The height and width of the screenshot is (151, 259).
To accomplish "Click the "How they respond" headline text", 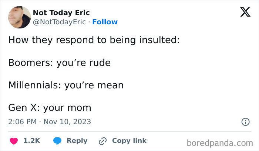I will click(94, 40).
